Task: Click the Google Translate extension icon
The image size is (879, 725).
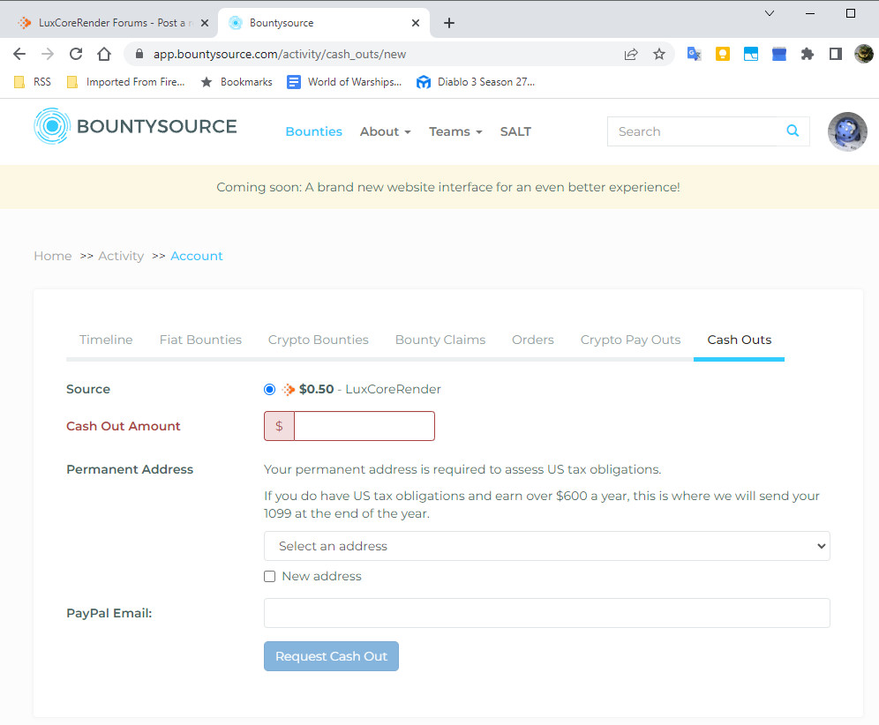Action: [x=695, y=54]
